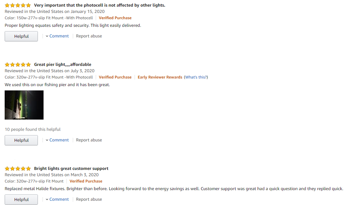Mark the pier light review as Helpful

(21, 140)
